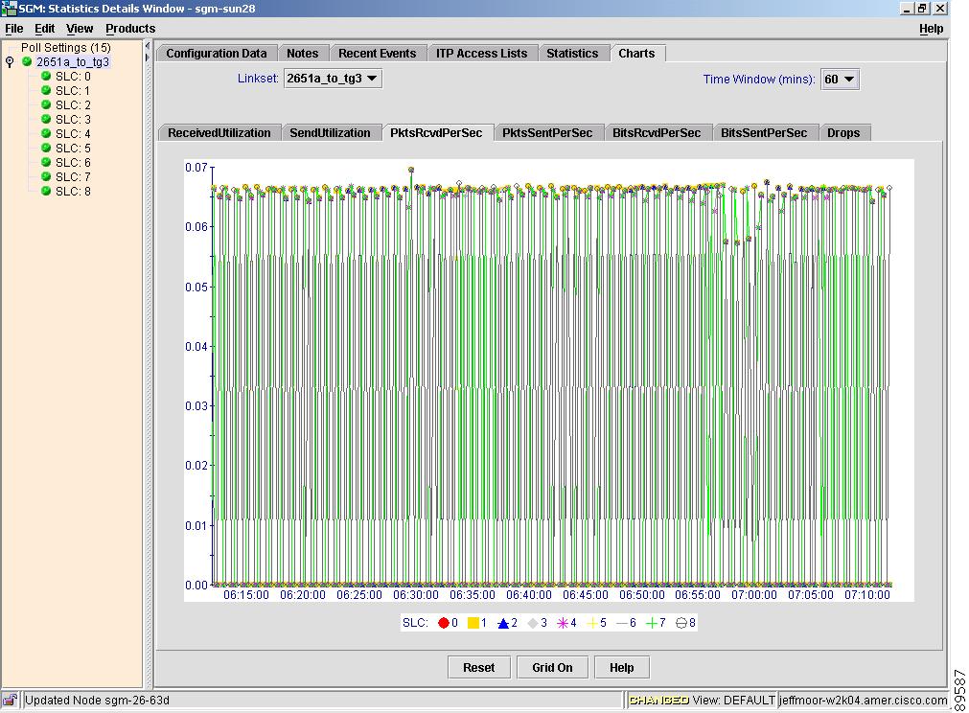Image resolution: width=969 pixels, height=713 pixels.
Task: Select SLC: 5 in the tree
Action: coord(73,149)
